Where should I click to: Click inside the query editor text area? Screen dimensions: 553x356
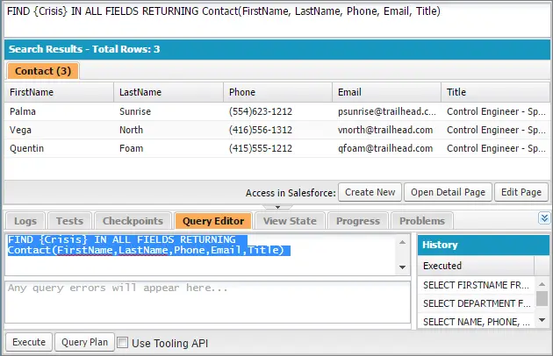click(x=201, y=254)
